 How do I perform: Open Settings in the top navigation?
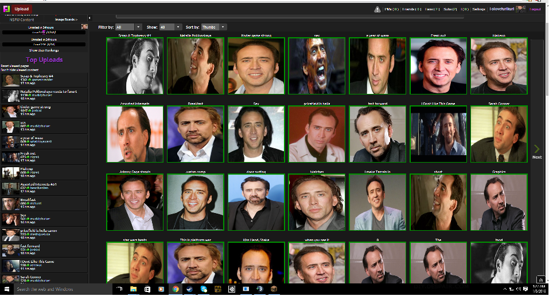point(478,9)
